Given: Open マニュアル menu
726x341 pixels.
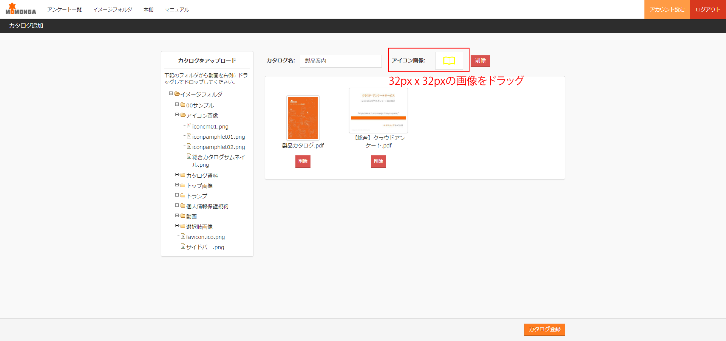Looking at the screenshot, I should point(177,9).
